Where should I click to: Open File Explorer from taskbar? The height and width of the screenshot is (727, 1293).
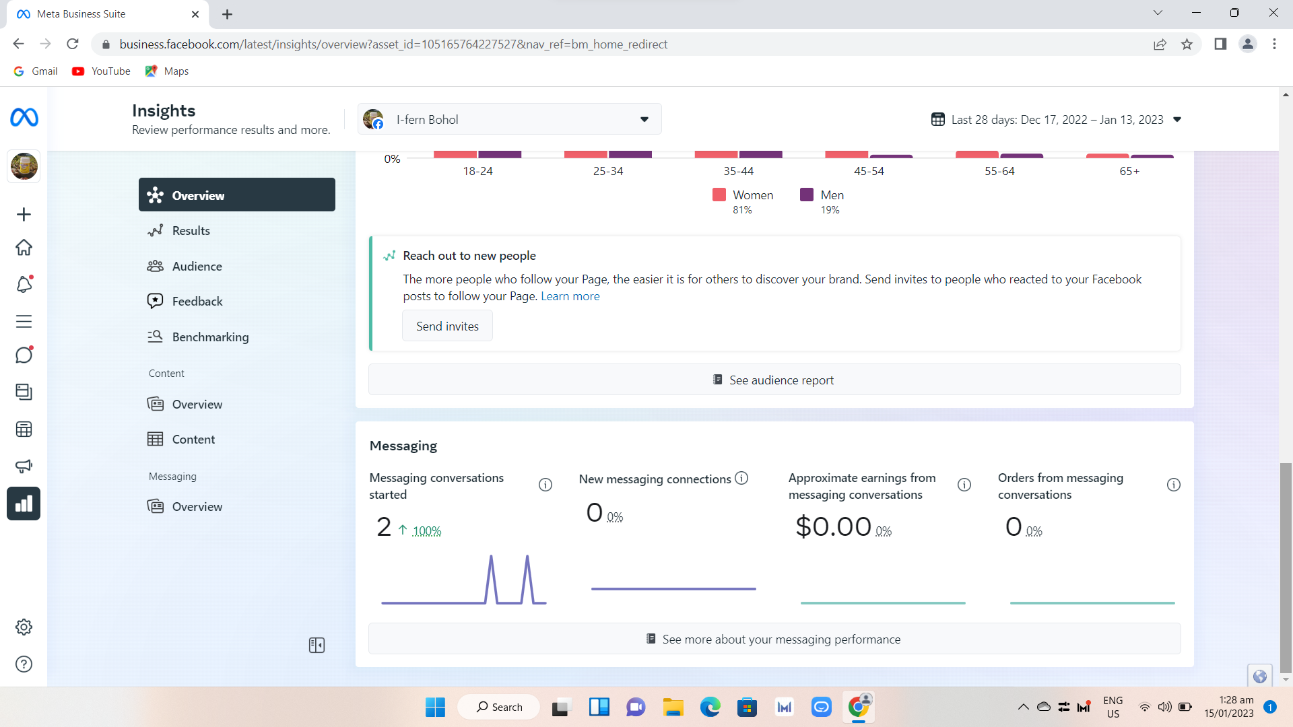point(673,707)
